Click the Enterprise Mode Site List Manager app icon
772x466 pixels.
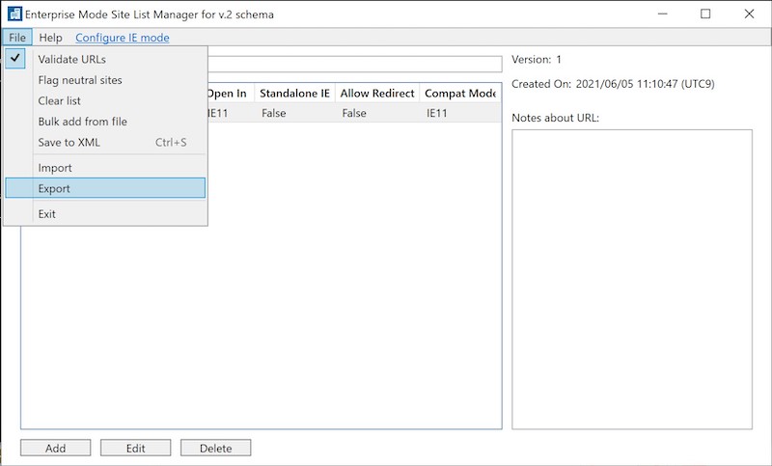pyautogui.click(x=14, y=14)
